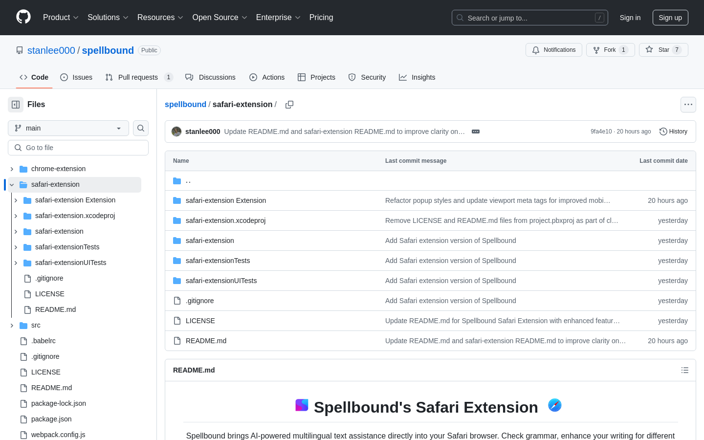Open the main branch selector

click(x=68, y=128)
